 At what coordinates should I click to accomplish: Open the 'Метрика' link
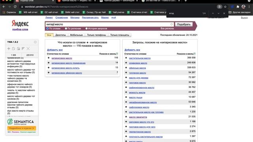tap(75, 17)
